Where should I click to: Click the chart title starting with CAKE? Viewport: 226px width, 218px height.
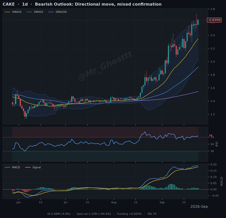click(x=82, y=4)
